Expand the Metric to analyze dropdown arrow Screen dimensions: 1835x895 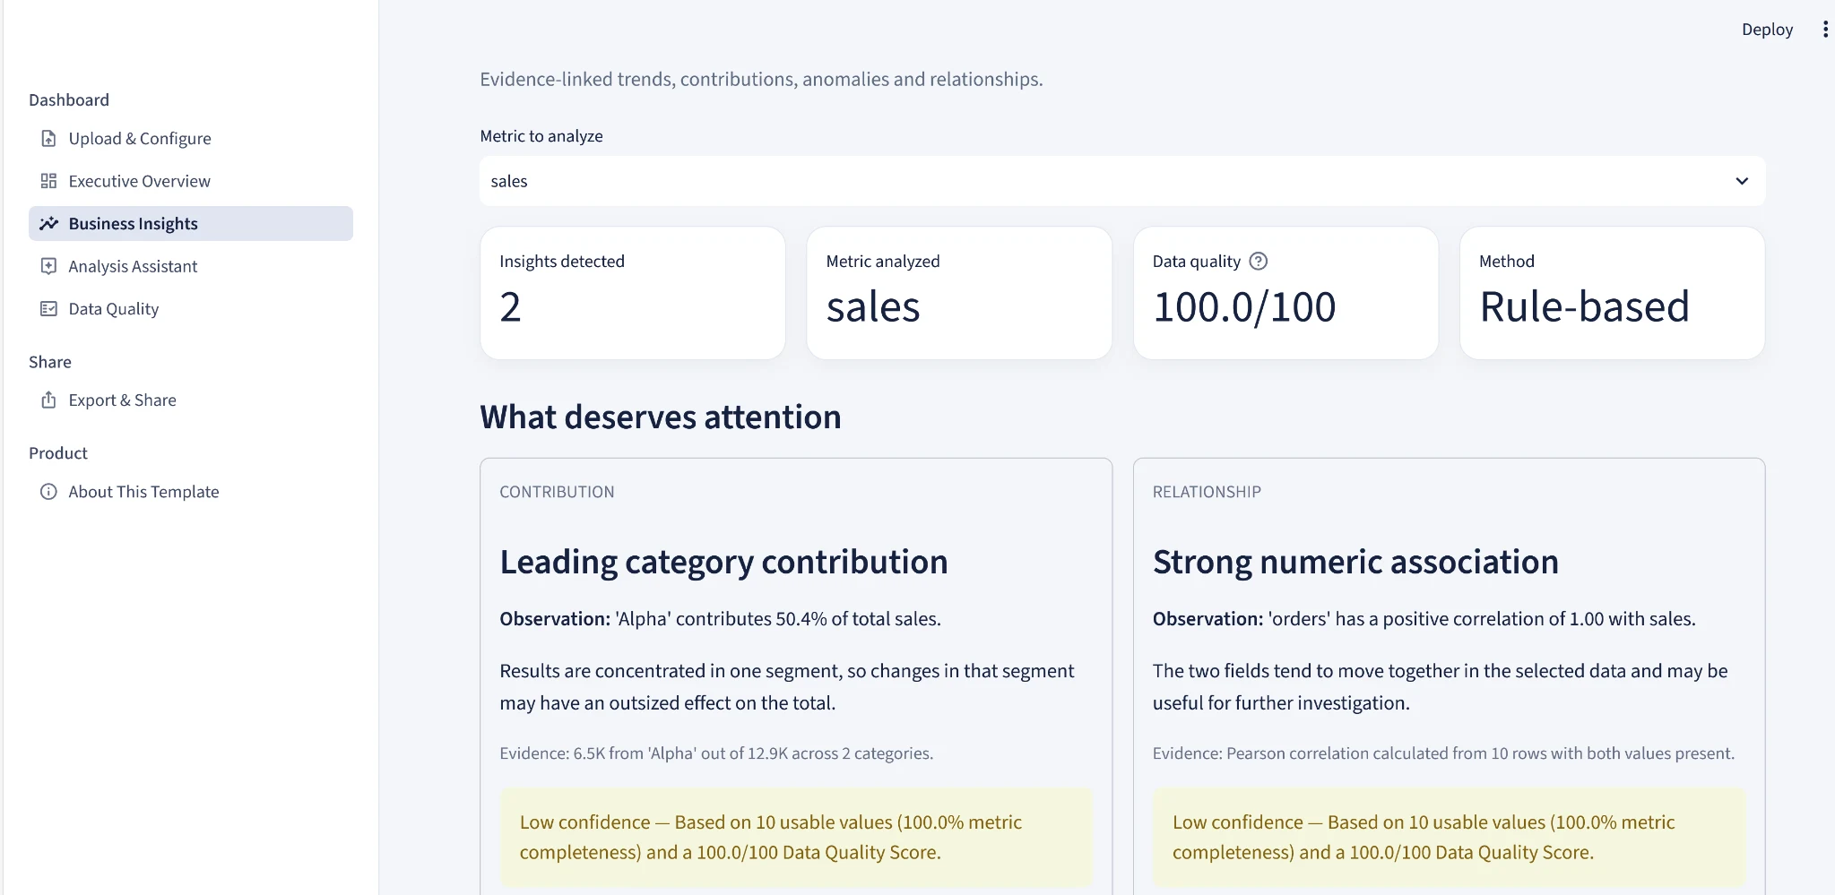point(1742,181)
